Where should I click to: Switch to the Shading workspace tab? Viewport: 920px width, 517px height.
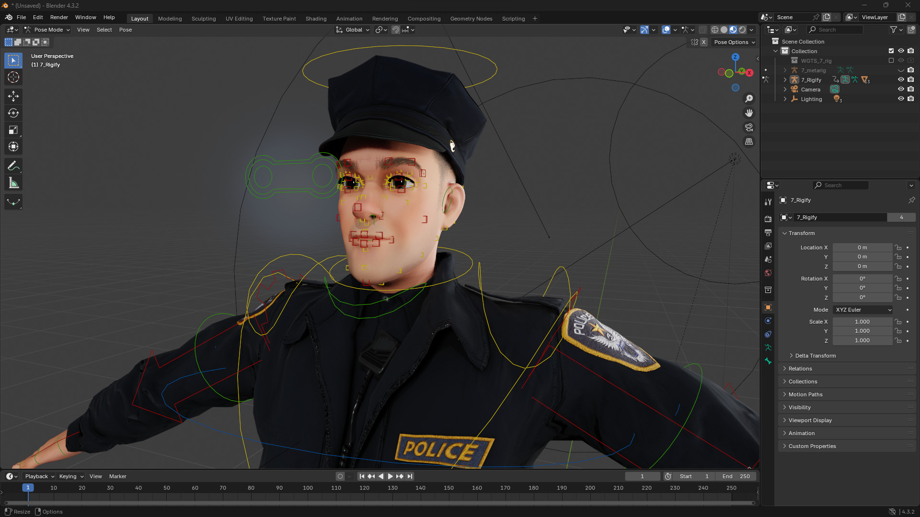[x=316, y=19]
